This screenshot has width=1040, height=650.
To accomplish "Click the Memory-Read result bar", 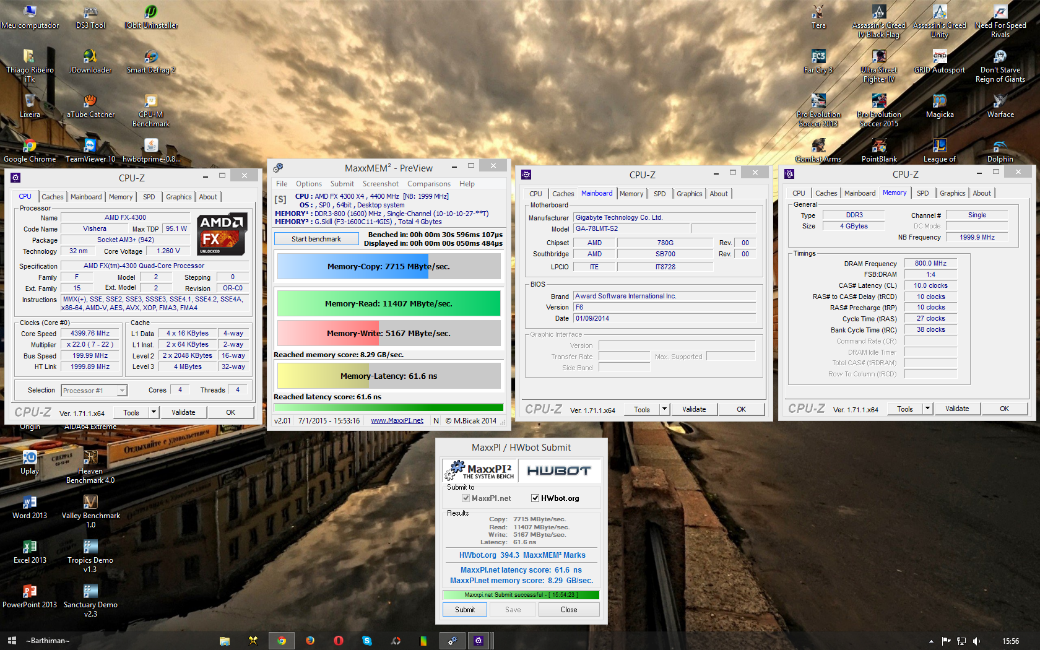I will tap(389, 303).
